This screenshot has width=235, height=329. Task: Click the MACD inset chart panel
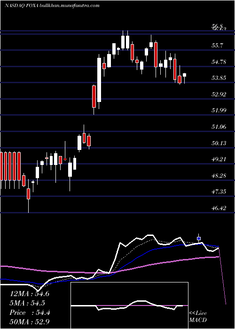[129, 305]
